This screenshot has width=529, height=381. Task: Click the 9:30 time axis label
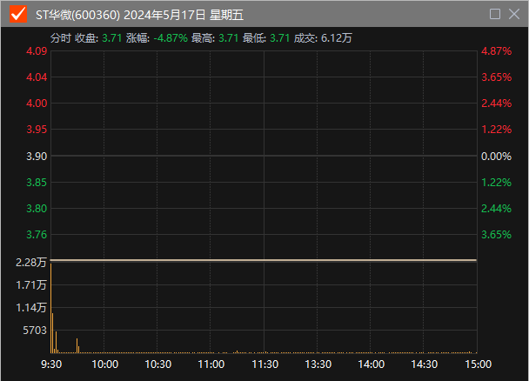pos(51,364)
